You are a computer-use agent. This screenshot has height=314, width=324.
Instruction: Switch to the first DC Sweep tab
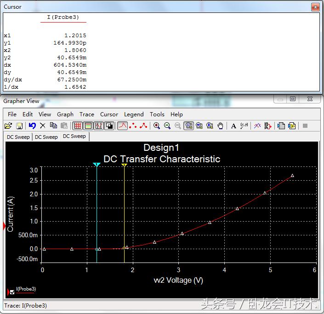click(18, 137)
